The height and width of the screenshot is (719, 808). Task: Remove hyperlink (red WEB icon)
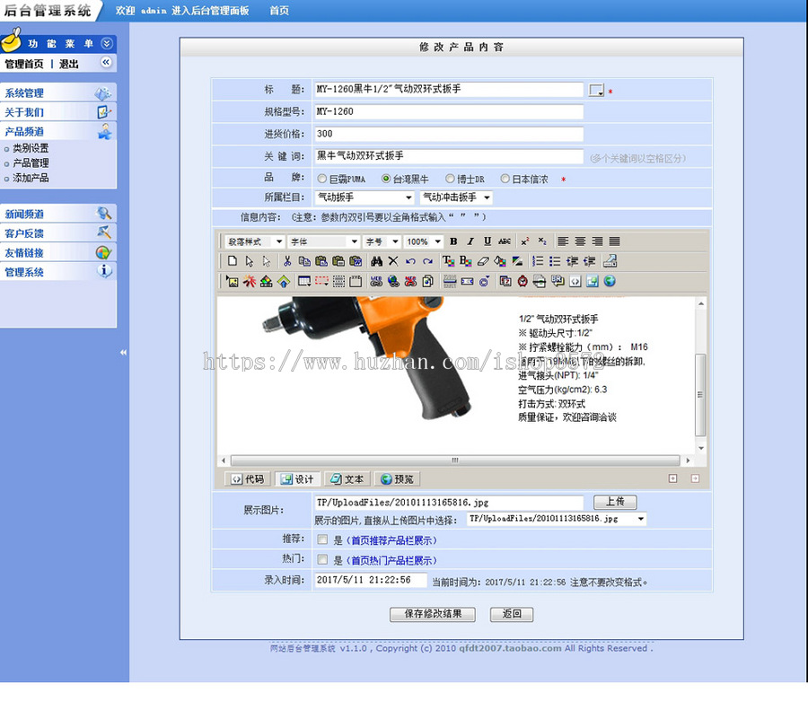click(x=410, y=281)
